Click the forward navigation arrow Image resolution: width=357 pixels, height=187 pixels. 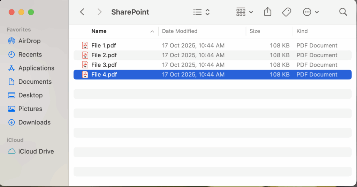(x=100, y=12)
